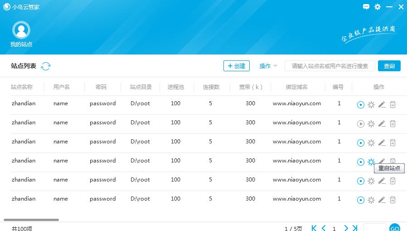Open 我的站点 from the header
407x231 pixels.
(21, 34)
